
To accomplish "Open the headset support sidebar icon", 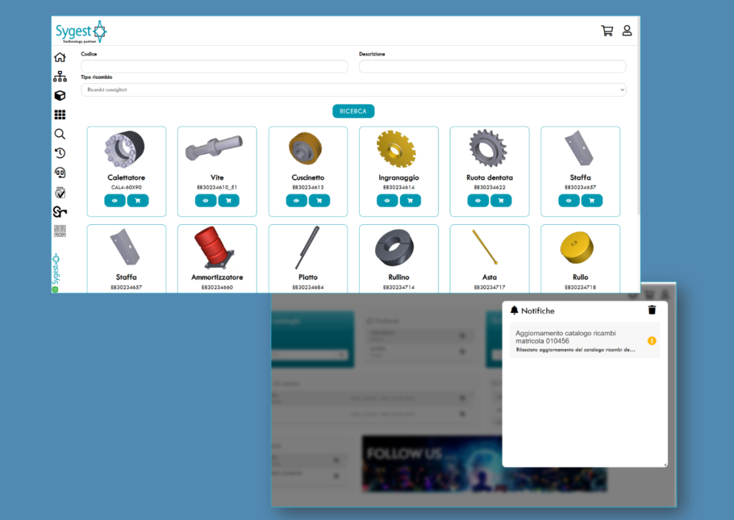I will 60,173.
